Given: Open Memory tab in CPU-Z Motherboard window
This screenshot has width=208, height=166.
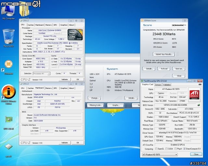Looking at the screenshot, I should (48, 88).
